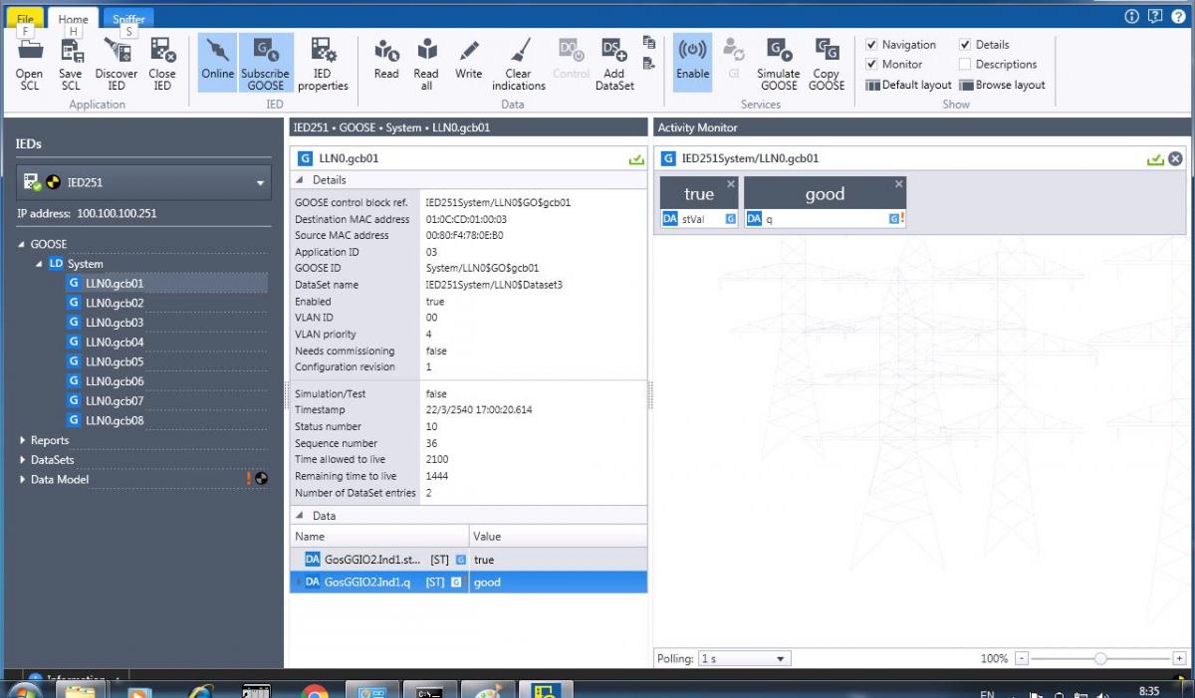Toggle the Enable service button
The image size is (1195, 698).
click(692, 62)
